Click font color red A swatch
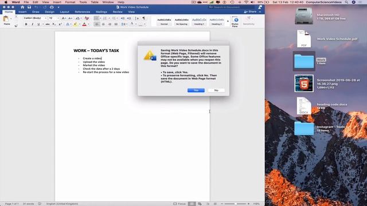This screenshot has width=367, height=206. [84, 24]
